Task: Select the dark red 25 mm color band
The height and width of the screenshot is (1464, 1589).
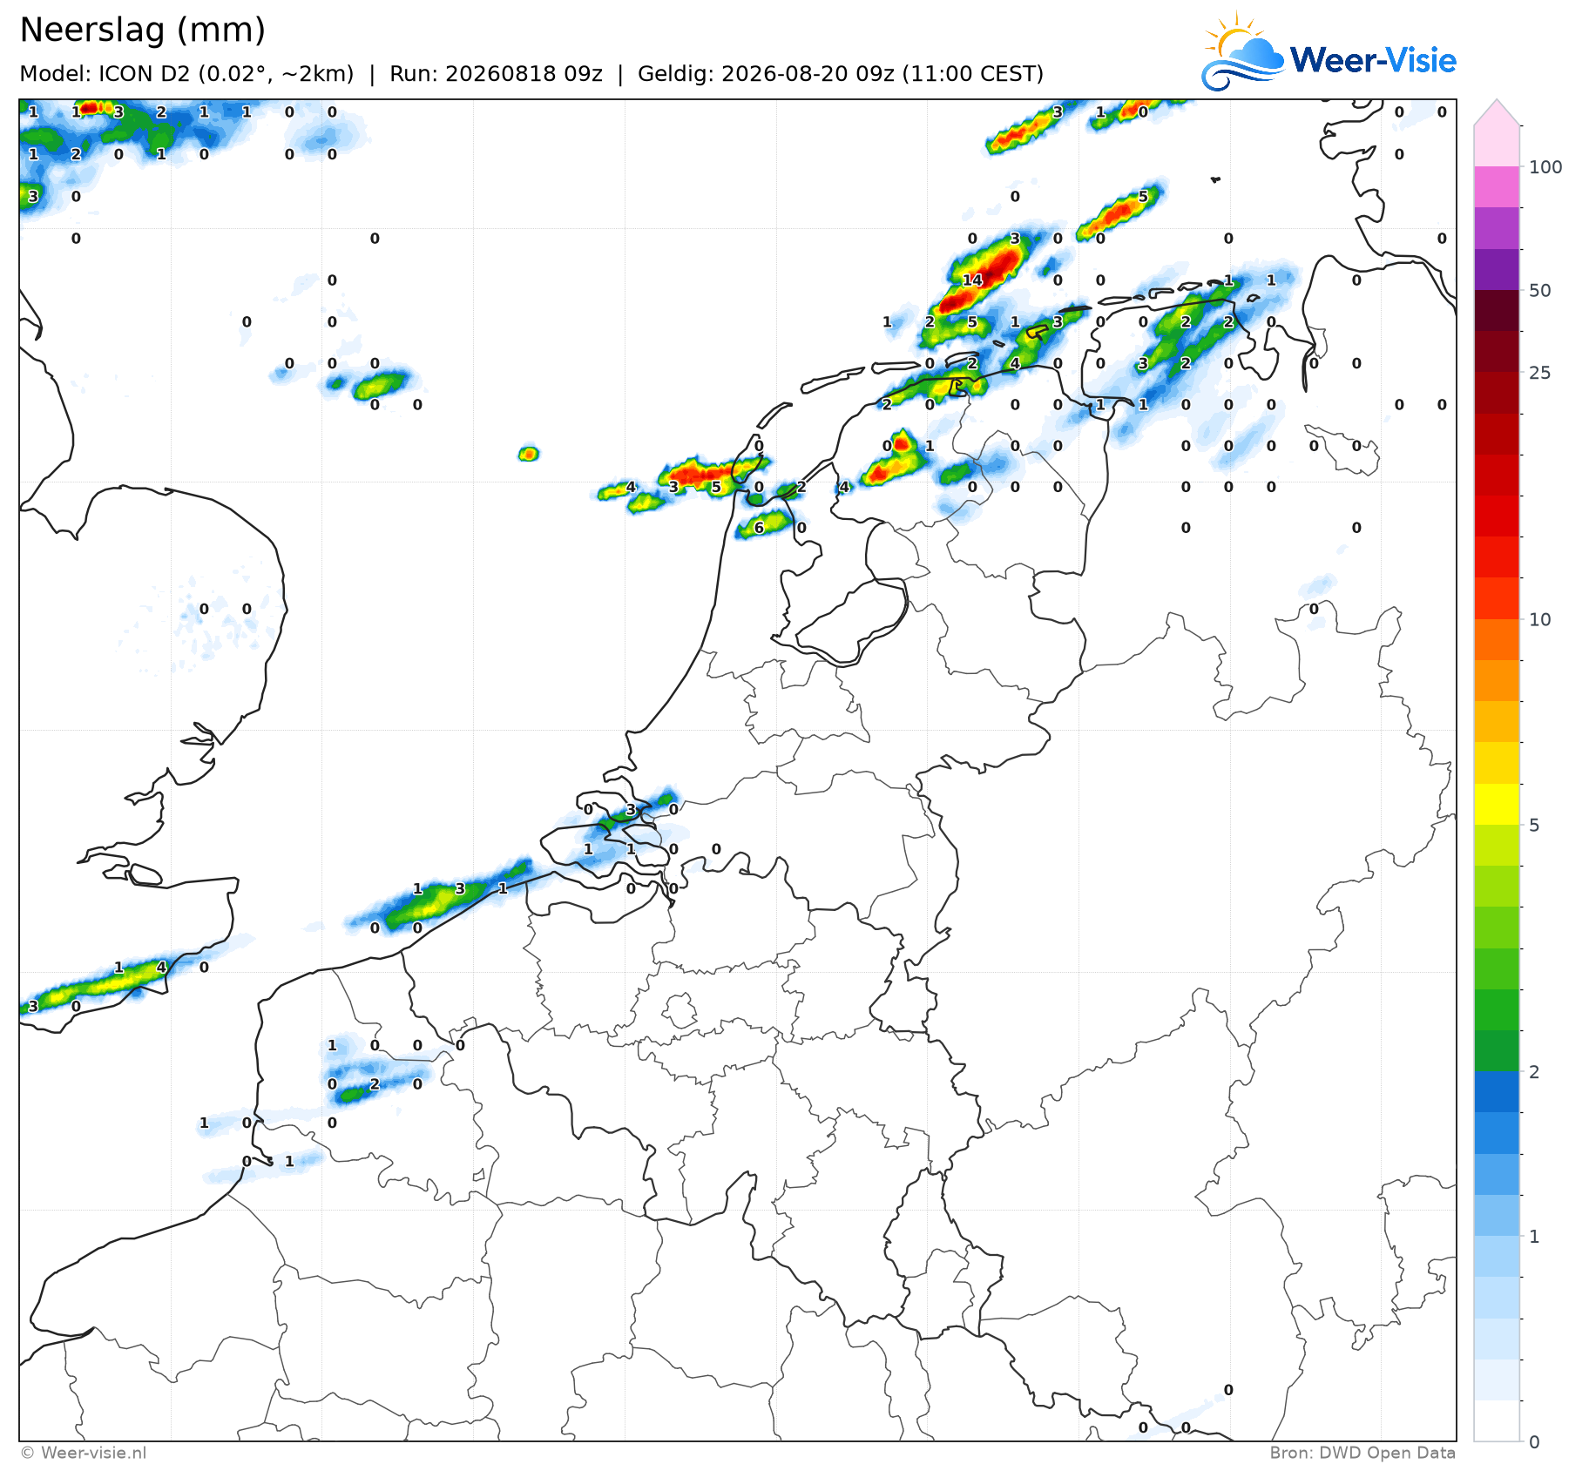Action: 1497,351
